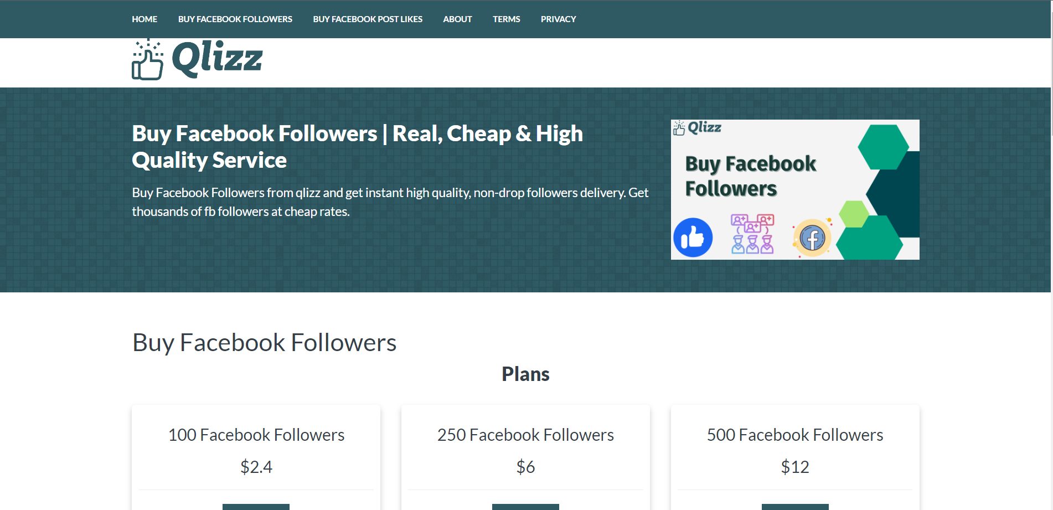The width and height of the screenshot is (1053, 510).
Task: Click the Buy Facebook Followers banner image
Action: [x=794, y=189]
